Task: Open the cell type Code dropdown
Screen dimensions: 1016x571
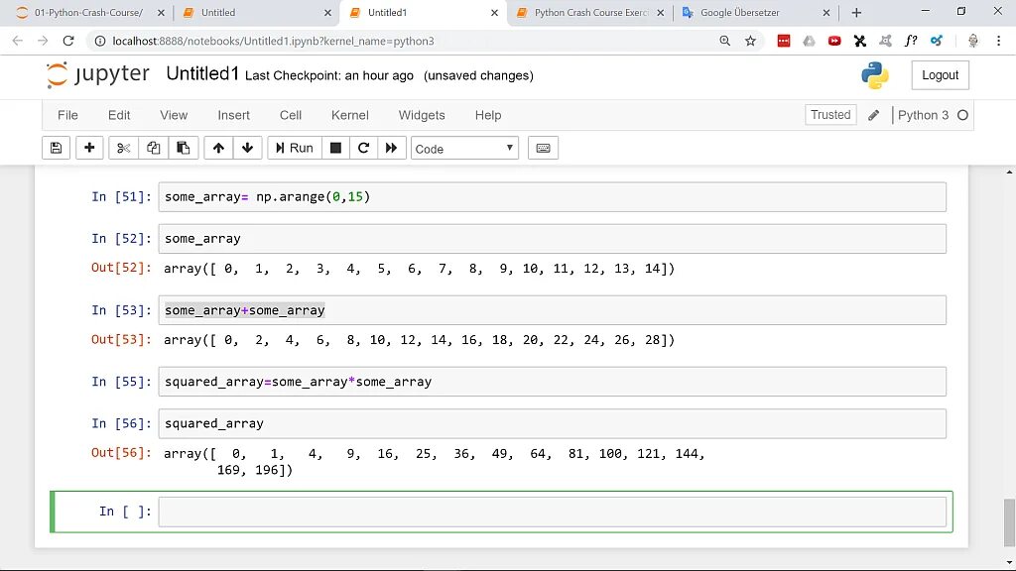Action: click(464, 149)
